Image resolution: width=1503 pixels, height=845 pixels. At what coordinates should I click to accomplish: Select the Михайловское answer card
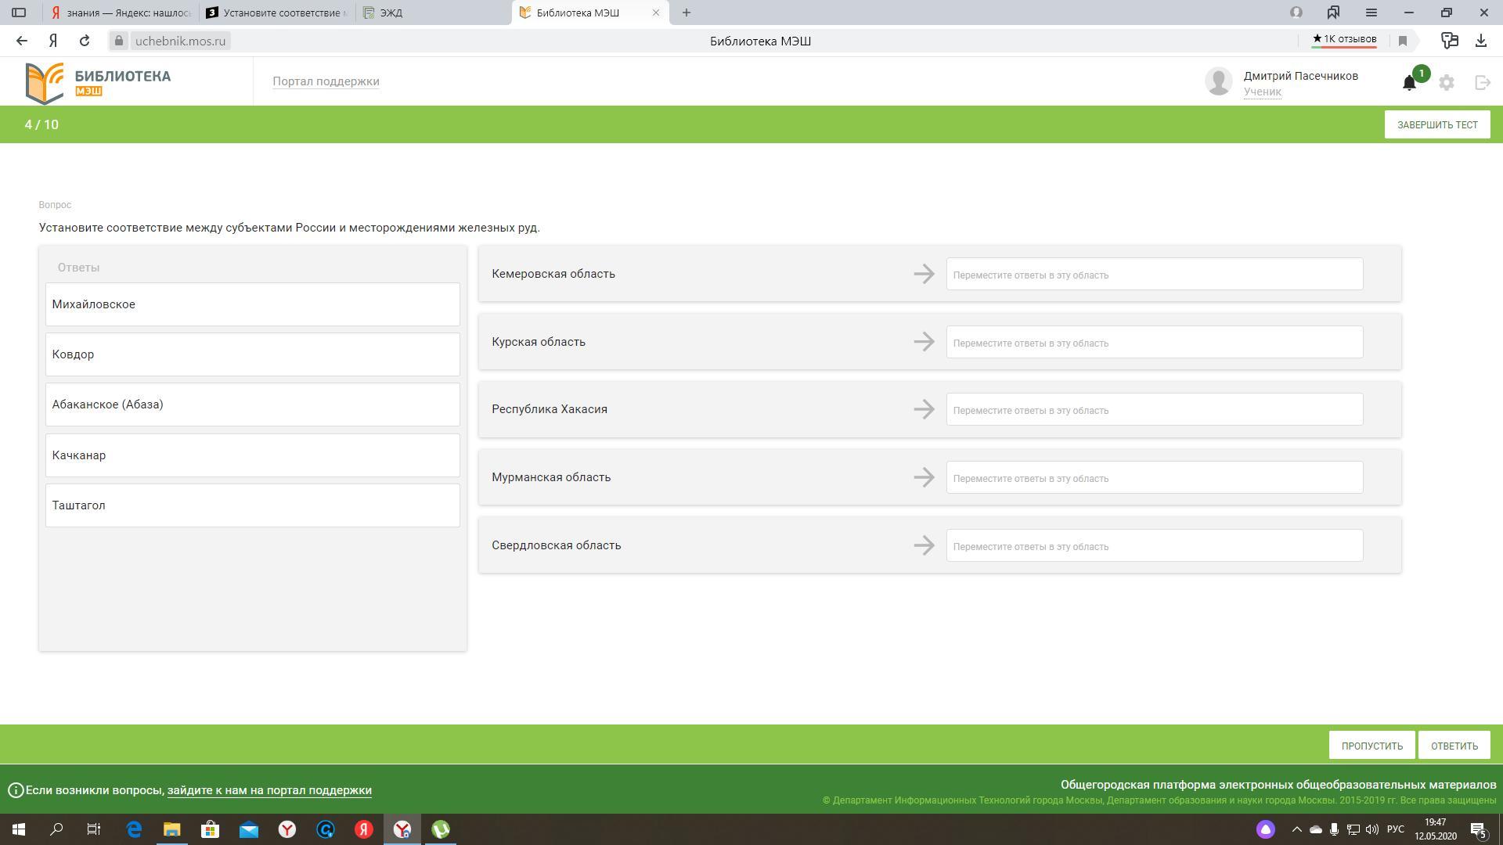(252, 304)
